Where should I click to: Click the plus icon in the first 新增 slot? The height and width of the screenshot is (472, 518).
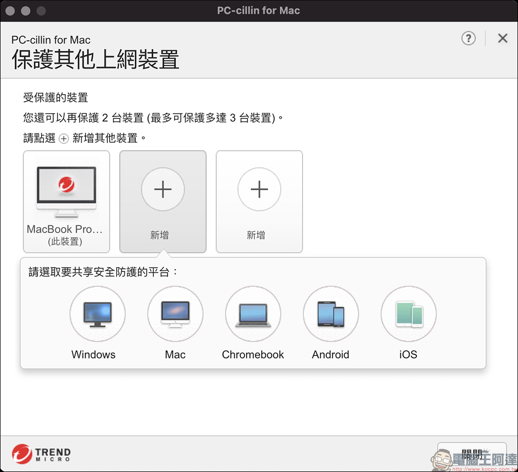[x=163, y=190]
